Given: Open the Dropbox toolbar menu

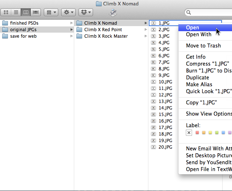Looking at the screenshot, I should 86,12.
